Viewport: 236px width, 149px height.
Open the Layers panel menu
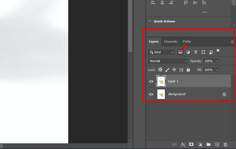[232, 42]
